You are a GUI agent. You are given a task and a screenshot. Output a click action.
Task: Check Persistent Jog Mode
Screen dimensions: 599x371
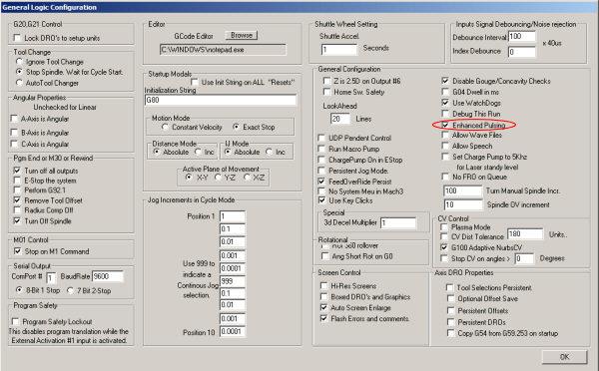(321, 171)
